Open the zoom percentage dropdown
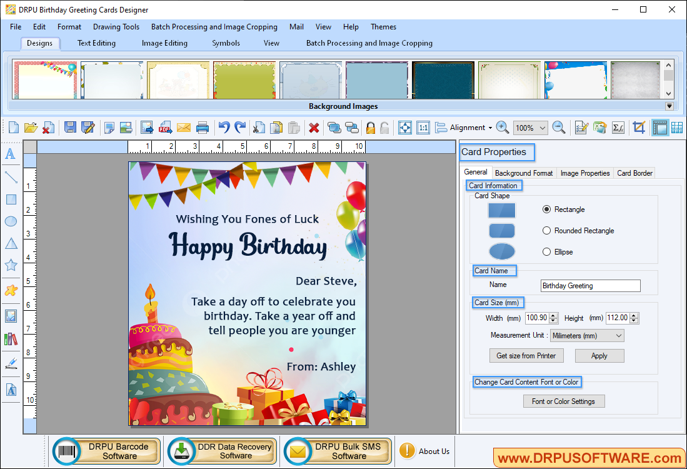The width and height of the screenshot is (687, 469). 541,127
